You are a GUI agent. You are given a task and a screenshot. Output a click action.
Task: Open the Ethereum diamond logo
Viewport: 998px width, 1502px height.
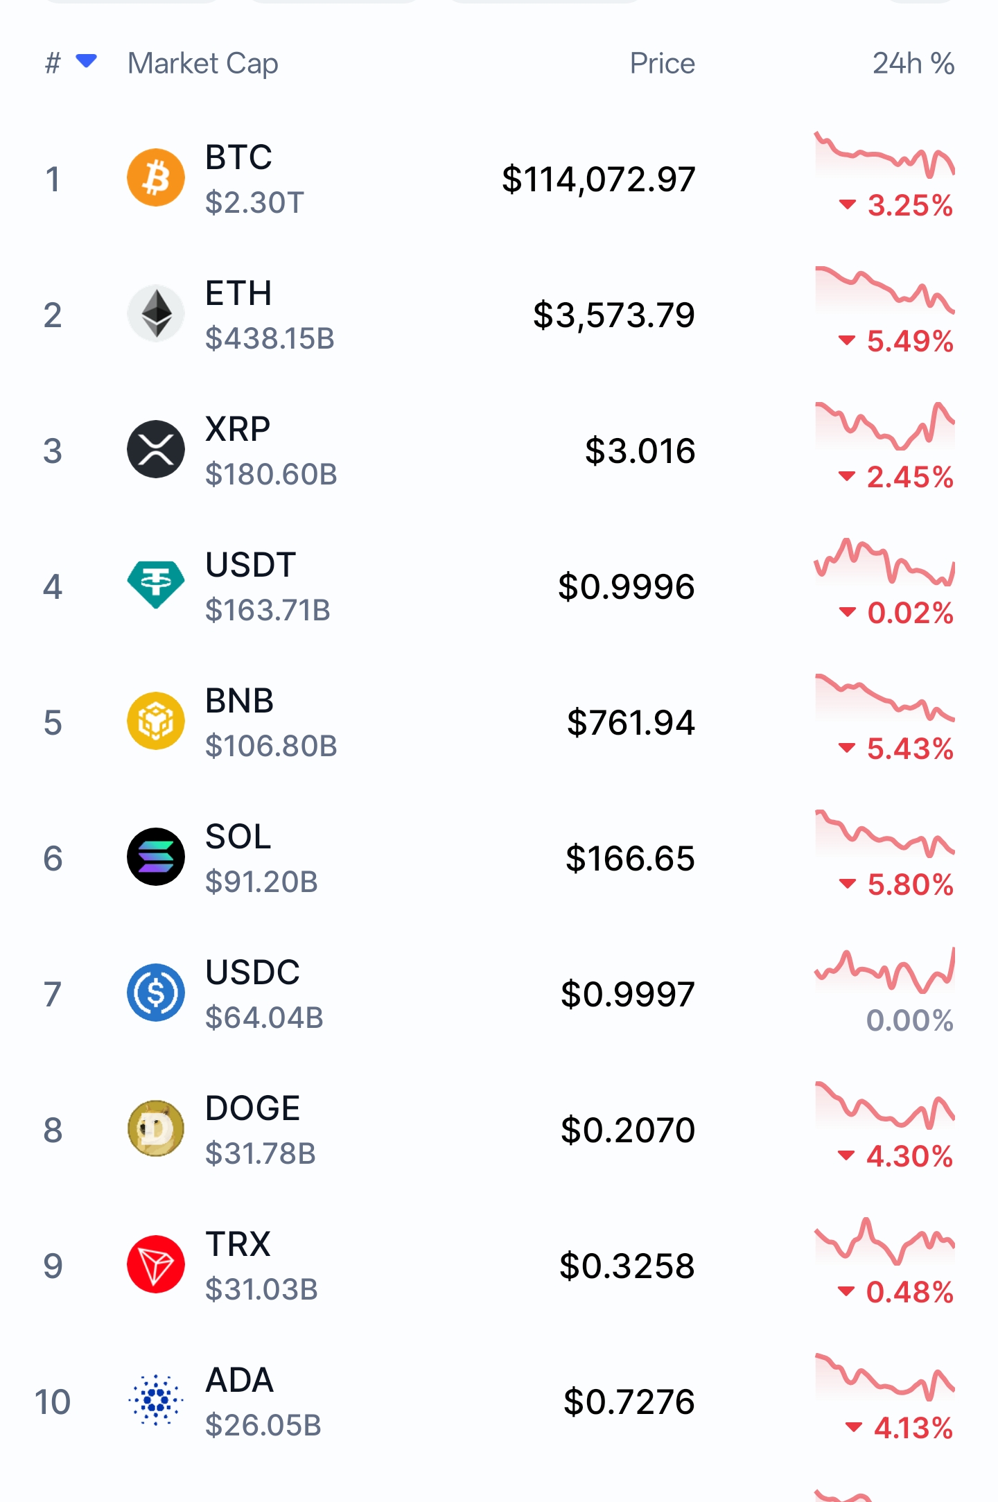tap(156, 313)
